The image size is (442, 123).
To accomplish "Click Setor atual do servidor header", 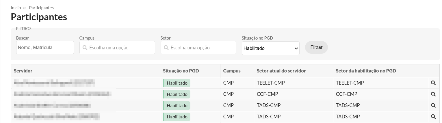I will (x=281, y=71).
